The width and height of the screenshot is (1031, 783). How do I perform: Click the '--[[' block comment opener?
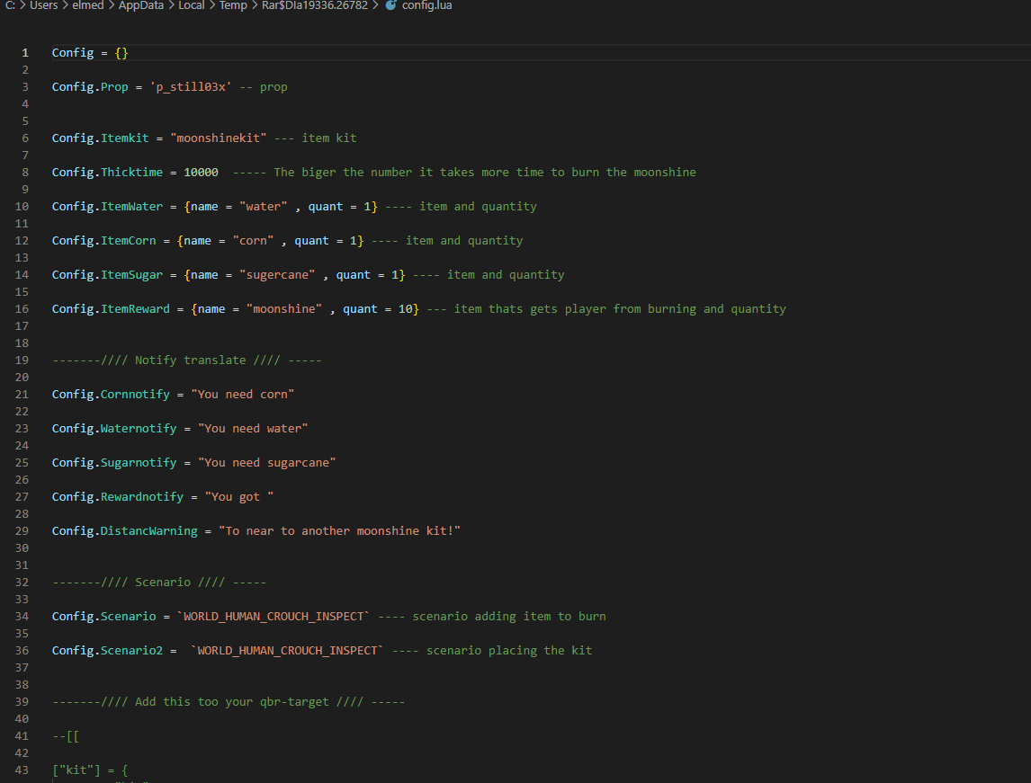(x=66, y=735)
